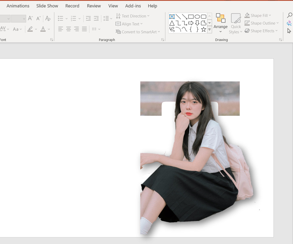
Task: Align text to the right
Action: (76, 29)
